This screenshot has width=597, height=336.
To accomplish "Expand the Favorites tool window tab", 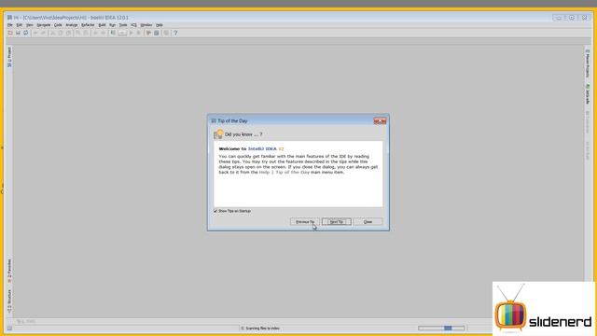I will pyautogui.click(x=9, y=271).
